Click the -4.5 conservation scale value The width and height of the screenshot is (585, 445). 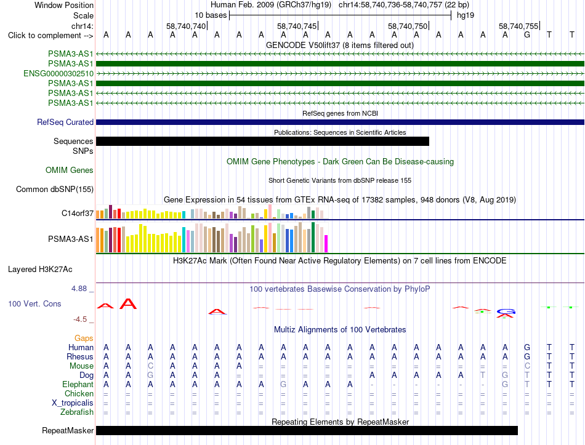point(80,319)
